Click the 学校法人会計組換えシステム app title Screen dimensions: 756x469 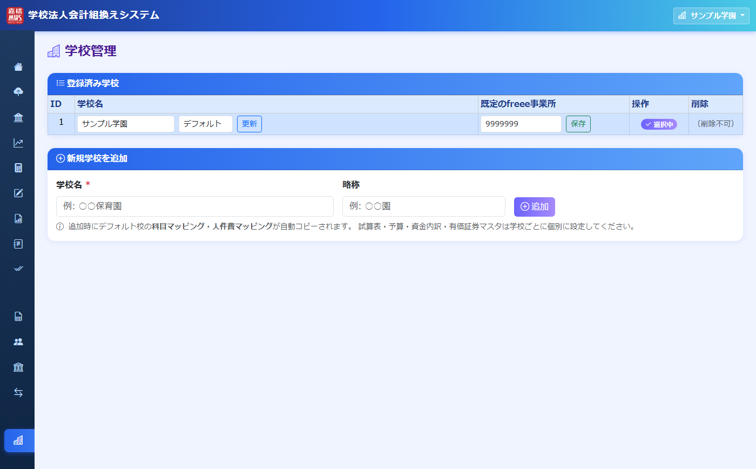click(x=94, y=15)
